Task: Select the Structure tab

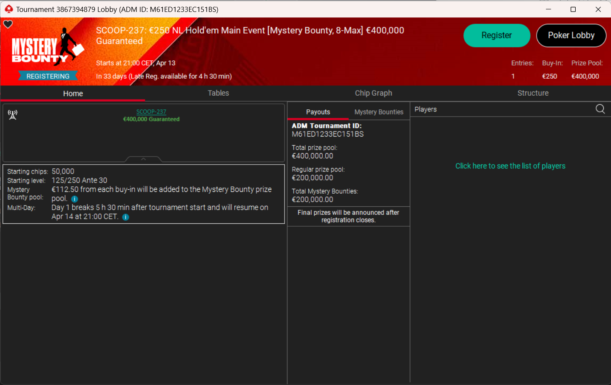Action: pyautogui.click(x=533, y=93)
